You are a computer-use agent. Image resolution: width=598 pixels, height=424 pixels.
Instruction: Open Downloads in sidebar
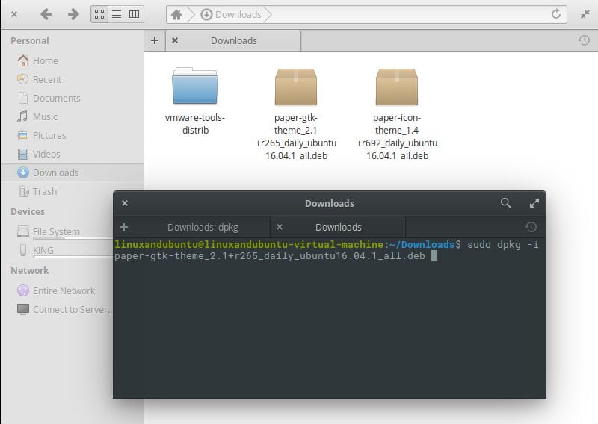(x=73, y=173)
